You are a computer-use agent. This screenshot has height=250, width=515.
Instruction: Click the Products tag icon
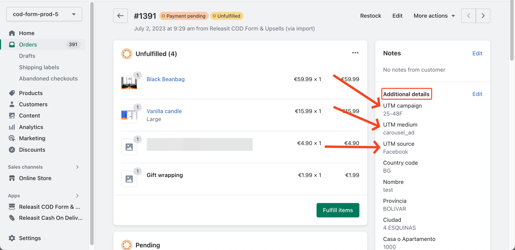[12, 93]
